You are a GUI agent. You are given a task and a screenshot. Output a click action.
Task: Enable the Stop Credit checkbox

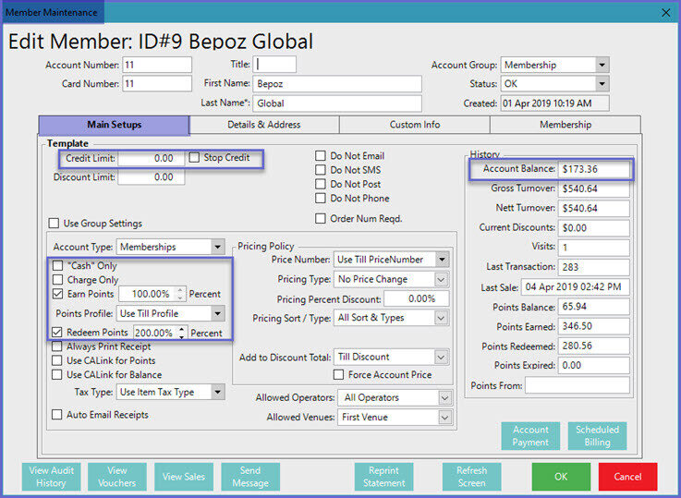click(195, 158)
